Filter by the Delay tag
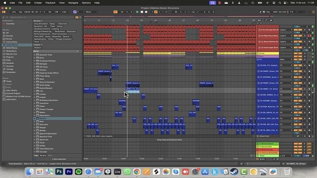Image resolution: width=317 pixels, height=178 pixels. coord(53,24)
